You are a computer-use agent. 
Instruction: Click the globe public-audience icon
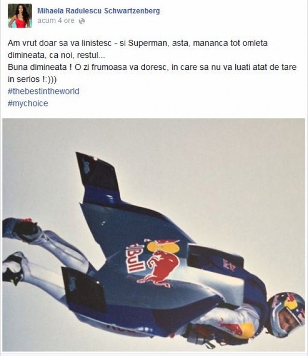point(82,21)
